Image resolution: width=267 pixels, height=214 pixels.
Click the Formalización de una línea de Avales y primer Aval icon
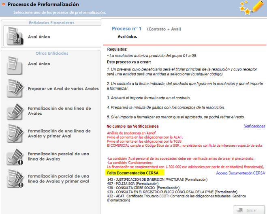coord(15,133)
